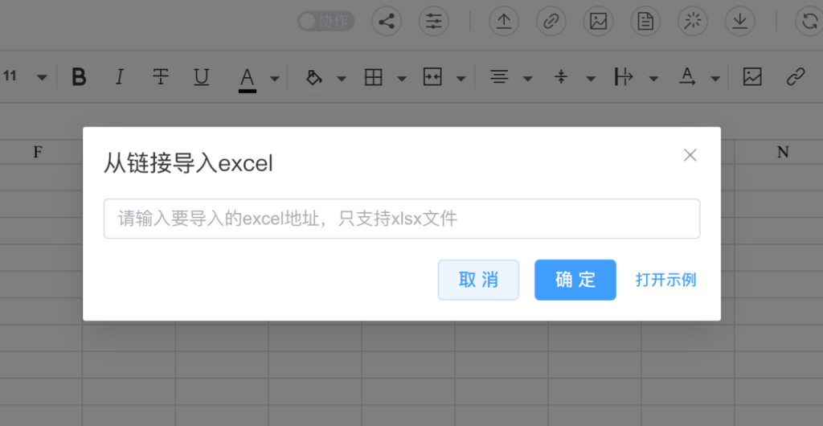The image size is (823, 426).
Task: Apply strikethrough formatting
Action: click(x=161, y=77)
